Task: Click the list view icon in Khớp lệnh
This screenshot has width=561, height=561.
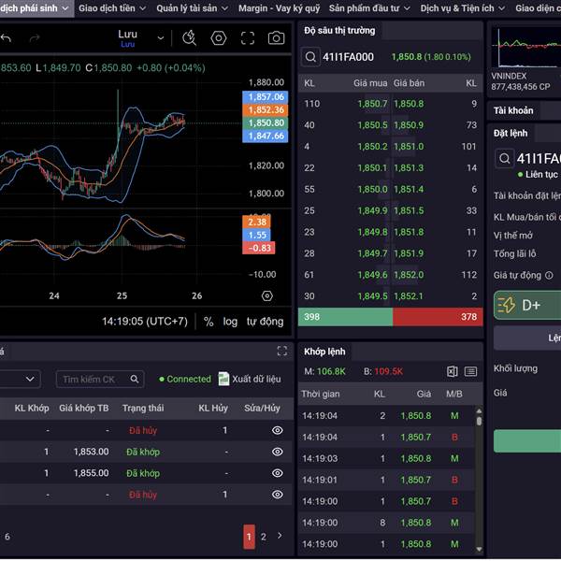Action: click(x=470, y=371)
